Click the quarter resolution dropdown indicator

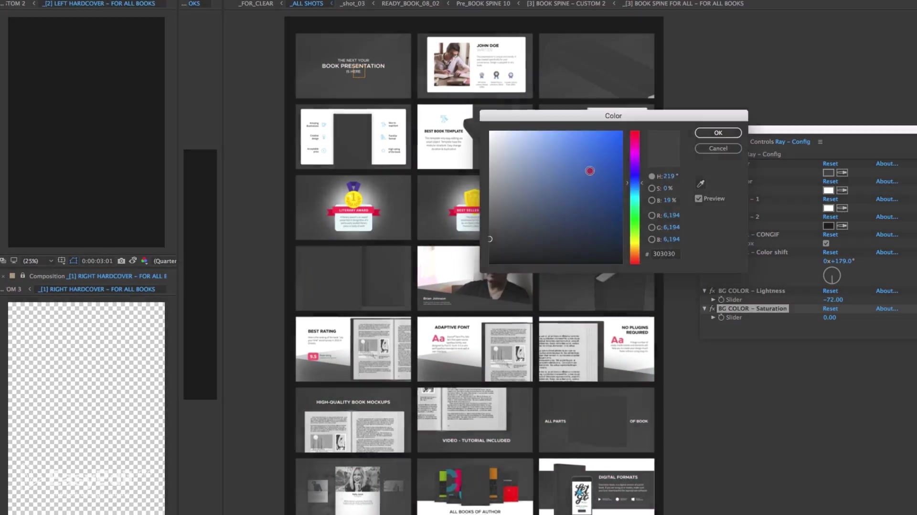tap(165, 260)
